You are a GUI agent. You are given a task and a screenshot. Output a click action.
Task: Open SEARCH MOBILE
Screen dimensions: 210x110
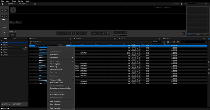click(x=20, y=104)
